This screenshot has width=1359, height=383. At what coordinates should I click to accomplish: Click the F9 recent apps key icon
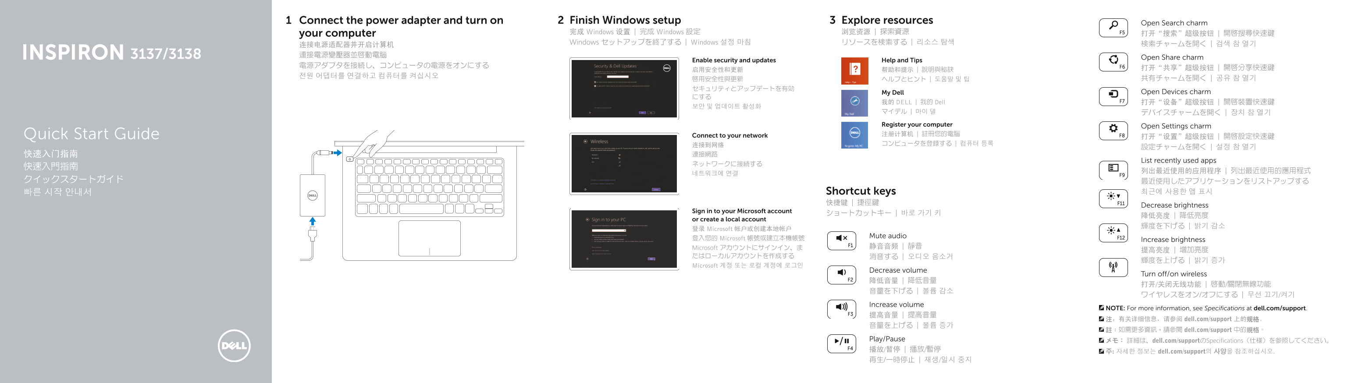1113,170
